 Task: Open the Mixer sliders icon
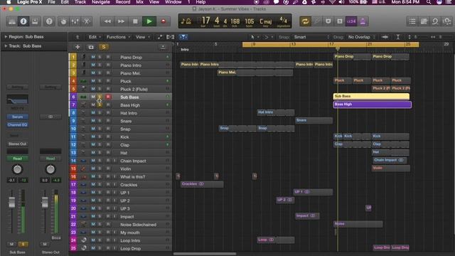(x=75, y=21)
